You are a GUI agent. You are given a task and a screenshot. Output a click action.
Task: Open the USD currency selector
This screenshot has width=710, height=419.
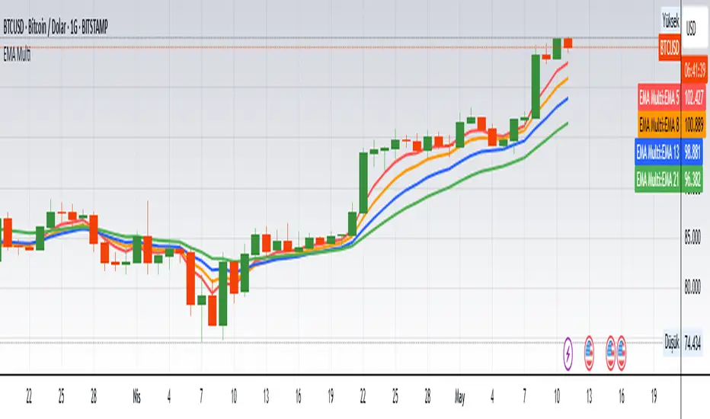[x=692, y=28]
